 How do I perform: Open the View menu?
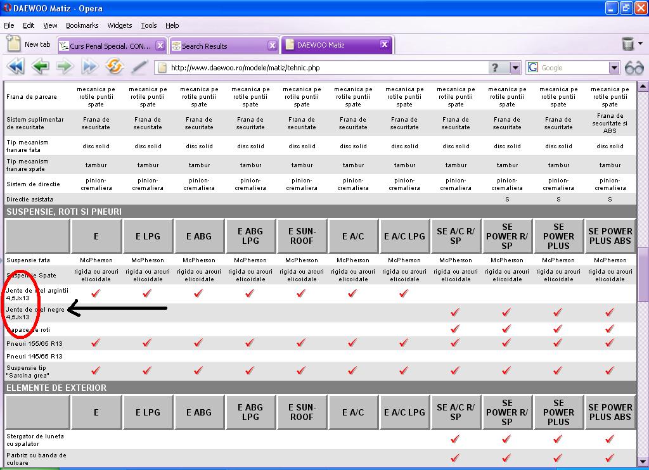pyautogui.click(x=50, y=25)
